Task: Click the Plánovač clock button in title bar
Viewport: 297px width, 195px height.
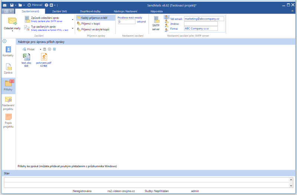Action: coord(35,5)
